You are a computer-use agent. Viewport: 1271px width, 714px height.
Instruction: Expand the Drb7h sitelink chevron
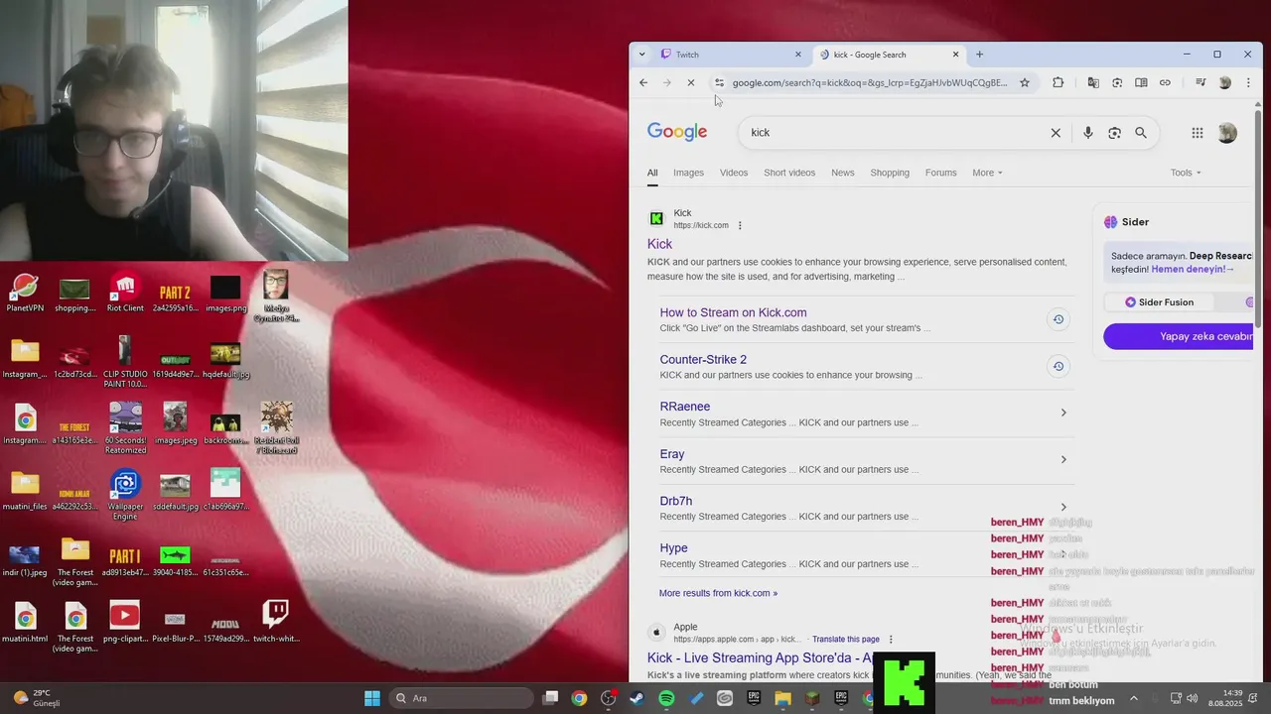(1063, 507)
